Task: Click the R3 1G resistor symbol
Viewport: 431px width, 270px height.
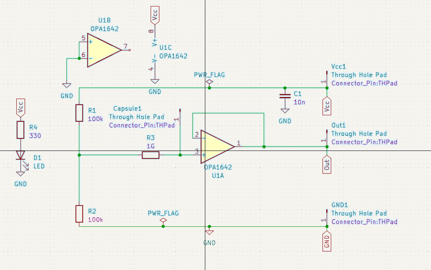Action: click(150, 155)
